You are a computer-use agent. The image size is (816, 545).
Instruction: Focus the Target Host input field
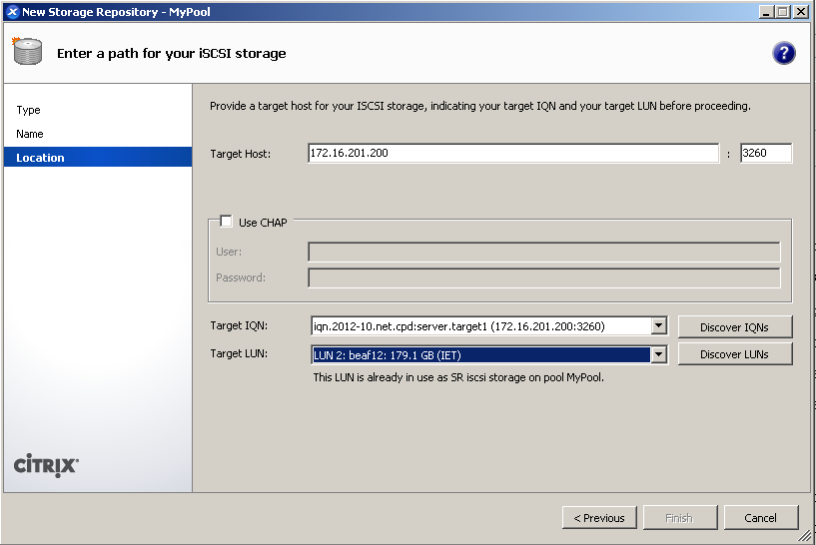[513, 153]
